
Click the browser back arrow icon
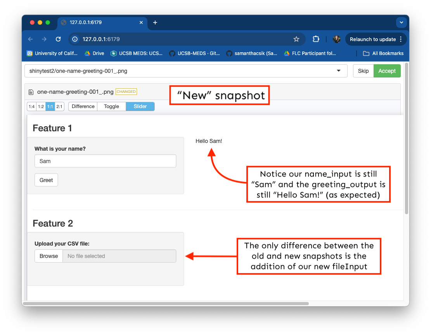31,39
